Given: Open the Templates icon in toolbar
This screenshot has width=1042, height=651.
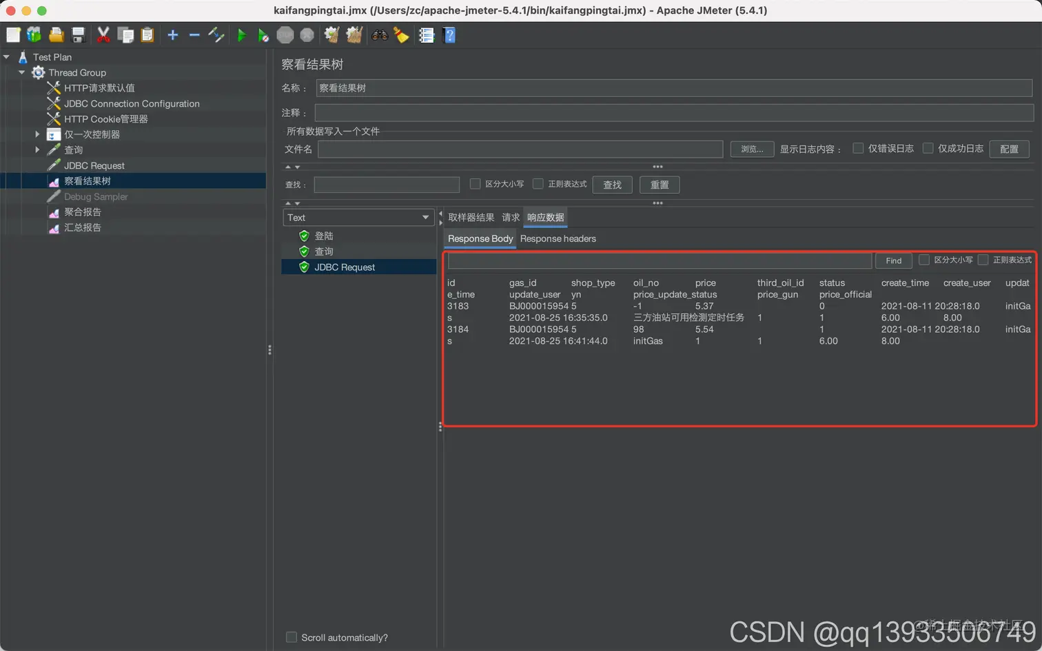Looking at the screenshot, I should [34, 35].
